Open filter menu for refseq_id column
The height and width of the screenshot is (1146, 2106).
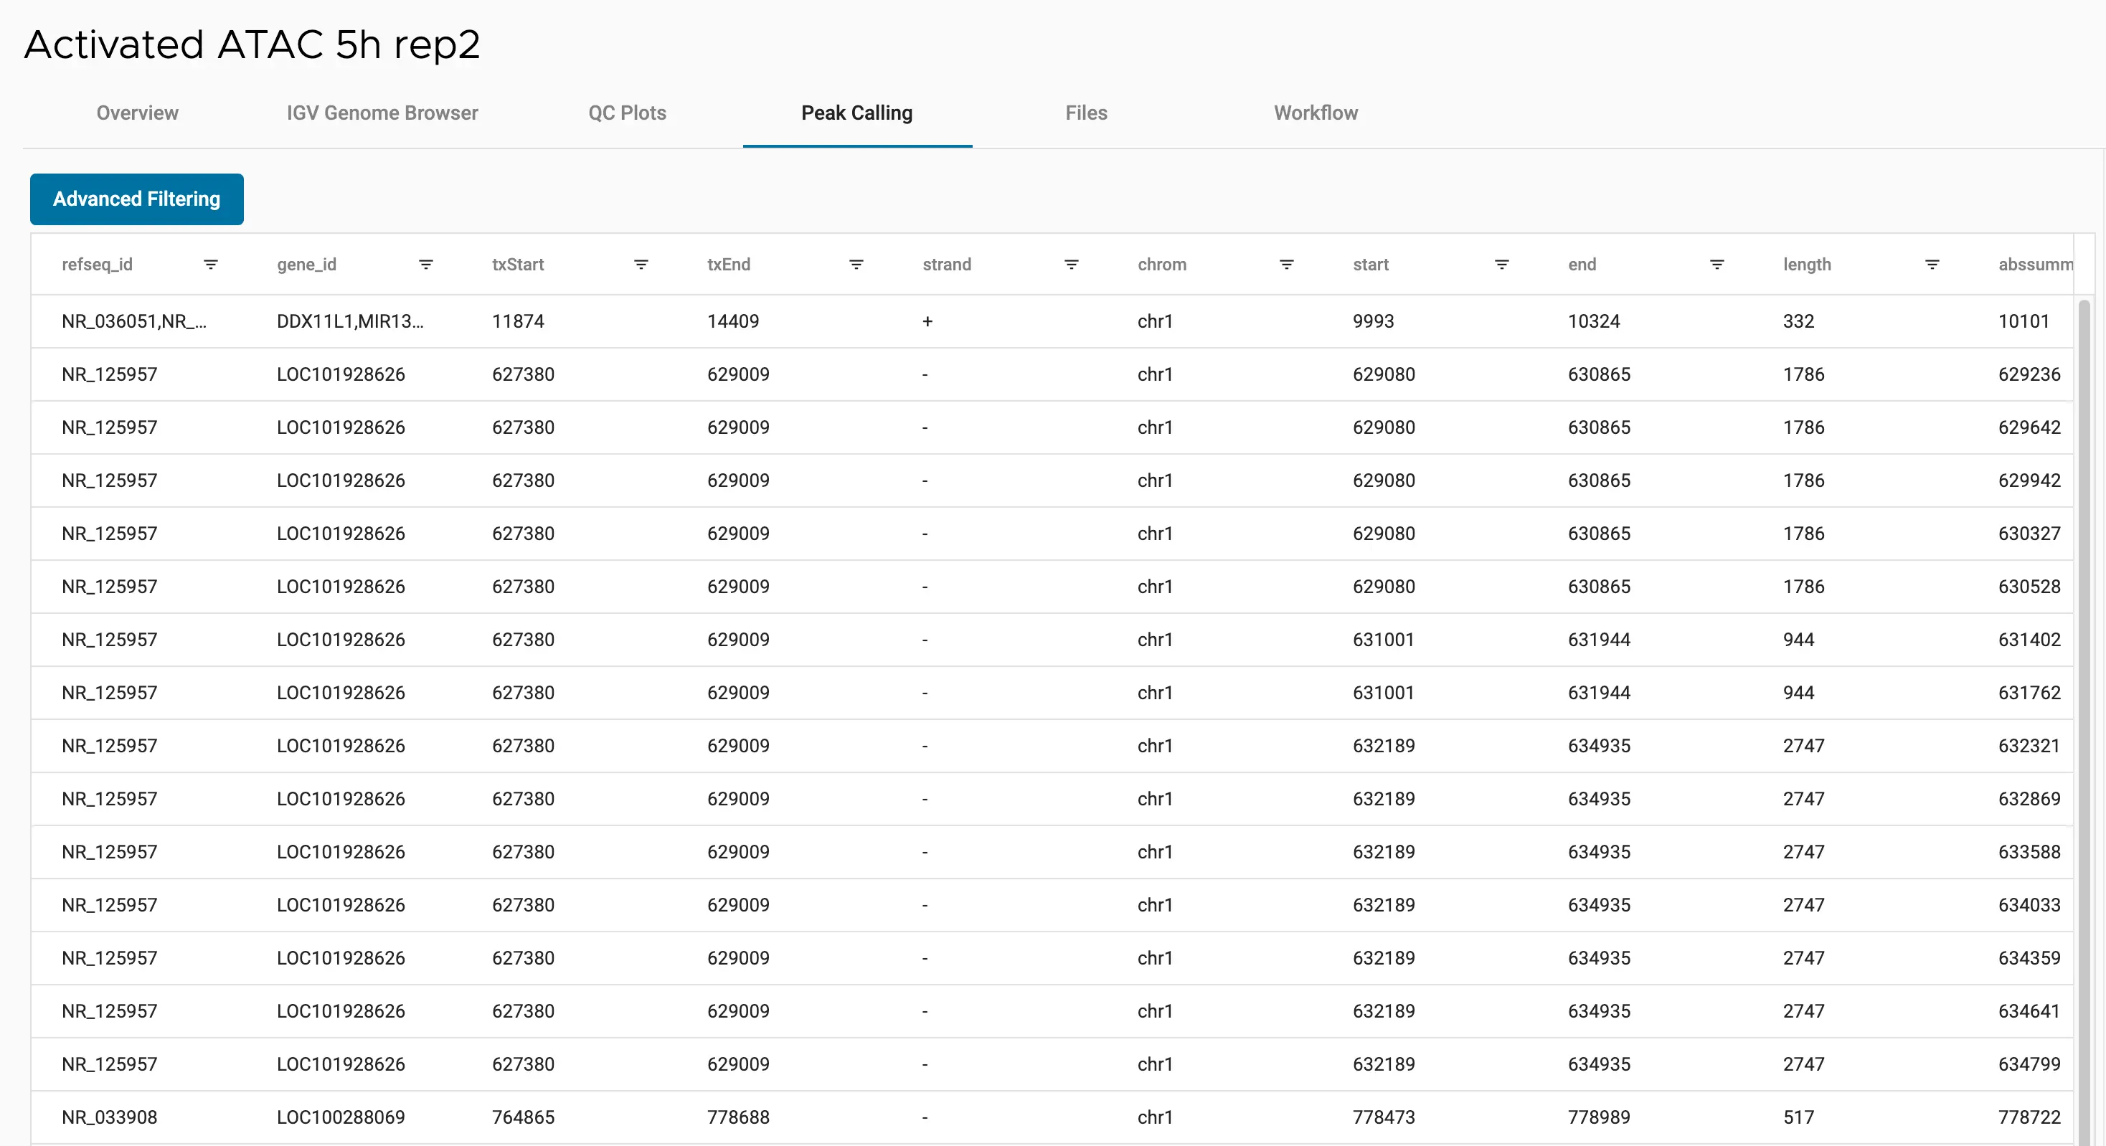pos(211,265)
